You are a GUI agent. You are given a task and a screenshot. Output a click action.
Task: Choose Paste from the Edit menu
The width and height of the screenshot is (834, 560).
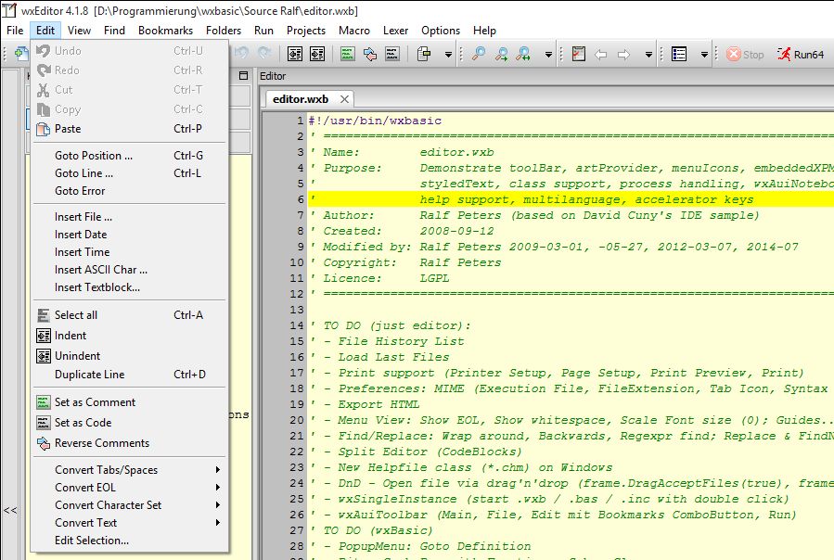(68, 129)
